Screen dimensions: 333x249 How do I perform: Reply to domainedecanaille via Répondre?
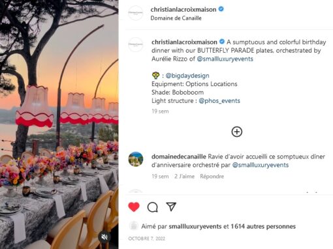click(212, 177)
